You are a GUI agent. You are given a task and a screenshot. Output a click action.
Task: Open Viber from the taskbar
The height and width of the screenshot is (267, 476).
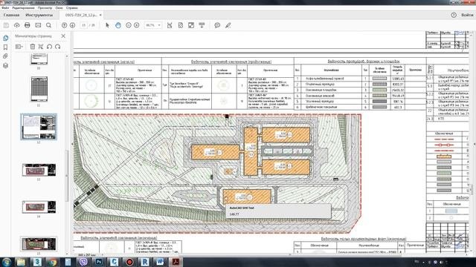tap(83, 262)
